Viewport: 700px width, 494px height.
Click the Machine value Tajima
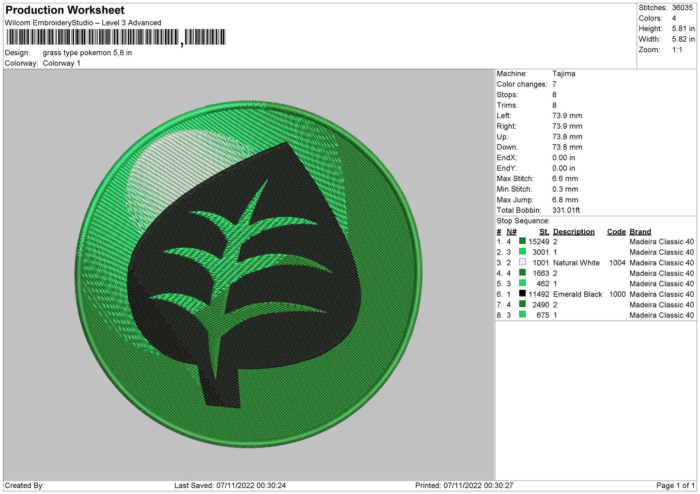[564, 74]
